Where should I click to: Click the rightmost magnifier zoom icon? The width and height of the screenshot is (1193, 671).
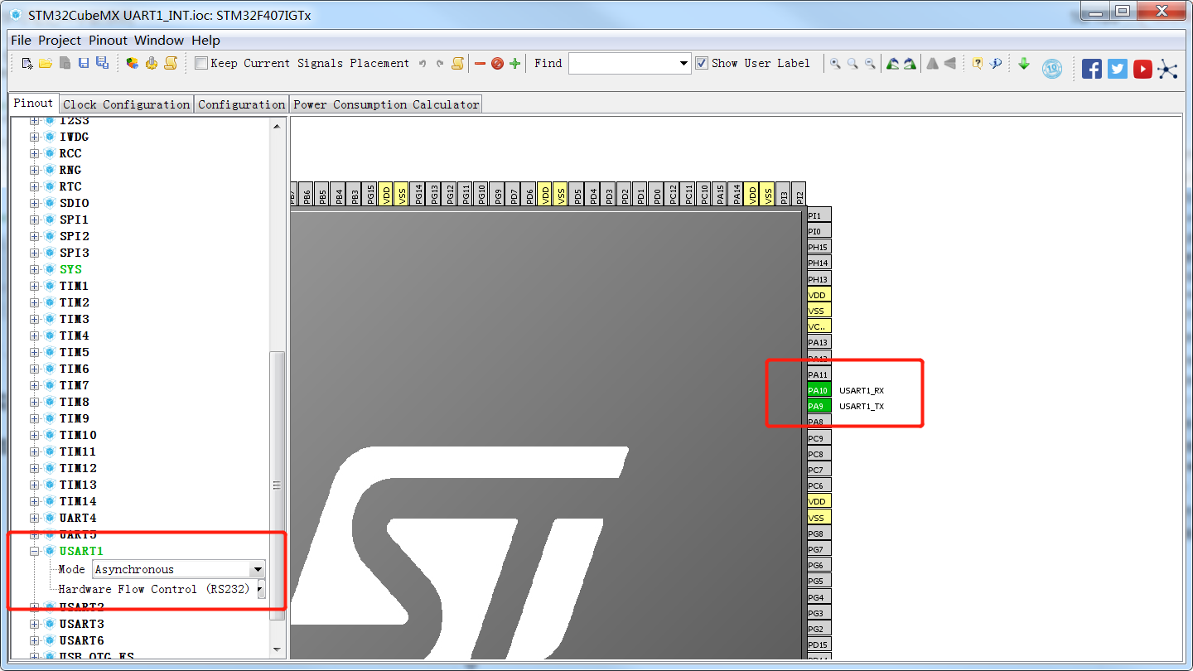[x=870, y=63]
